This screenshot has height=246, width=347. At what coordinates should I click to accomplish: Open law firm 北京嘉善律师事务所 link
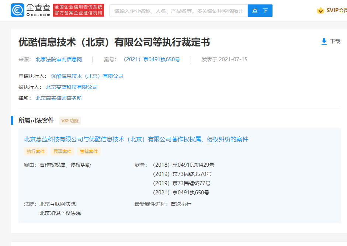(x=59, y=98)
